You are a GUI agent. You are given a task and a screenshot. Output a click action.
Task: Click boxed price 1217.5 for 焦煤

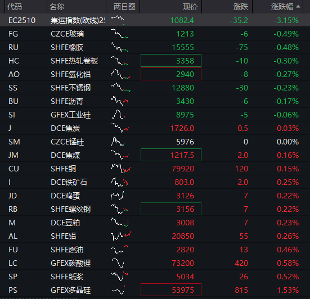(x=171, y=155)
